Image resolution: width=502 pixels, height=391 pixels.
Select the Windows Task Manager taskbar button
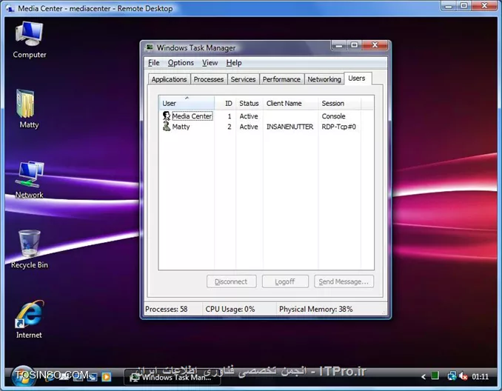click(173, 377)
